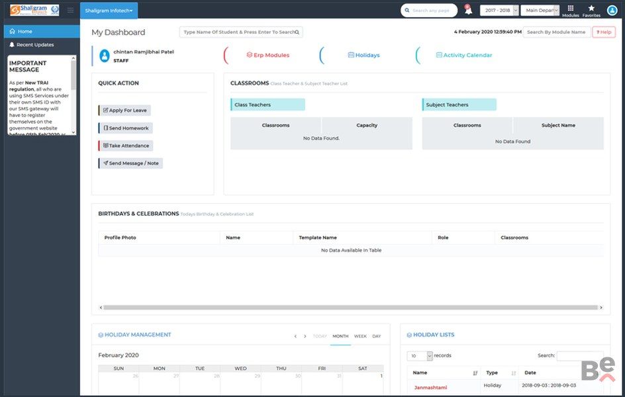625x397 pixels.
Task: Open Erp Modules link
Action: [268, 56]
